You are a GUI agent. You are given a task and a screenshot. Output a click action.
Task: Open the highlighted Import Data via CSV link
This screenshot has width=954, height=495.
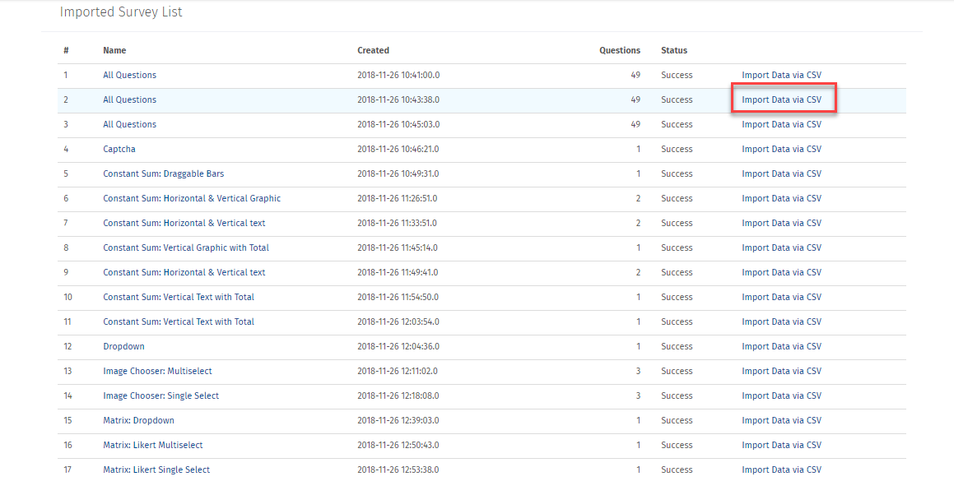(x=782, y=99)
